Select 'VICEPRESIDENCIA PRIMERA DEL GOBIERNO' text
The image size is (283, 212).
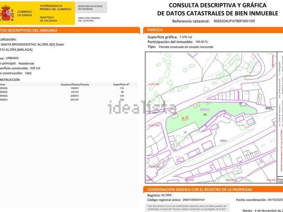coord(55,8)
